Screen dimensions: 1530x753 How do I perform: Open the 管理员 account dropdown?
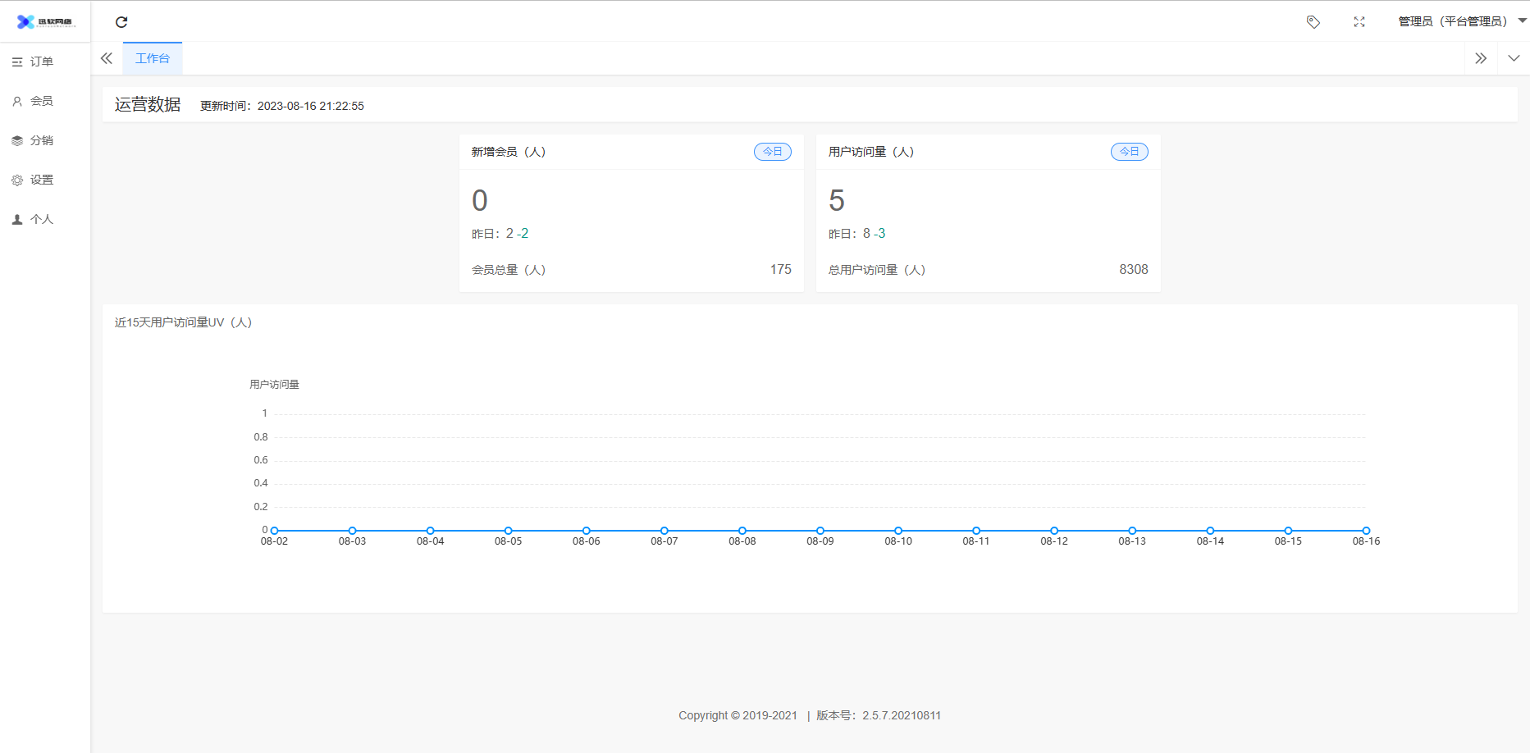tap(1460, 21)
